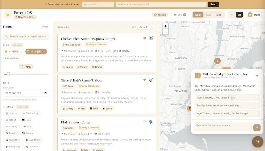Unfavorite Steve & Kate's Camp Tribeca heart
Image resolution: width=265 pixels, height=151 pixels.
click(x=145, y=80)
